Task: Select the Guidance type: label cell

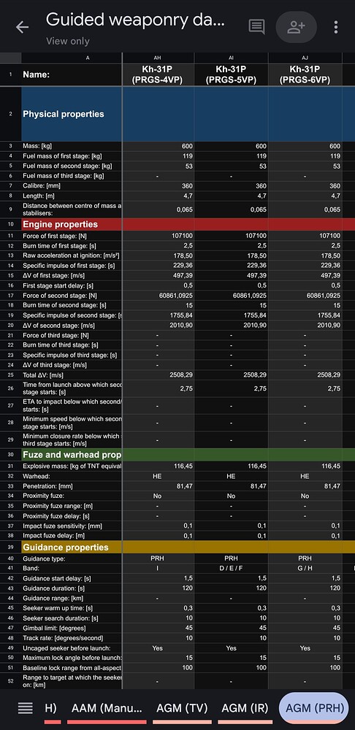Action: coord(72,558)
